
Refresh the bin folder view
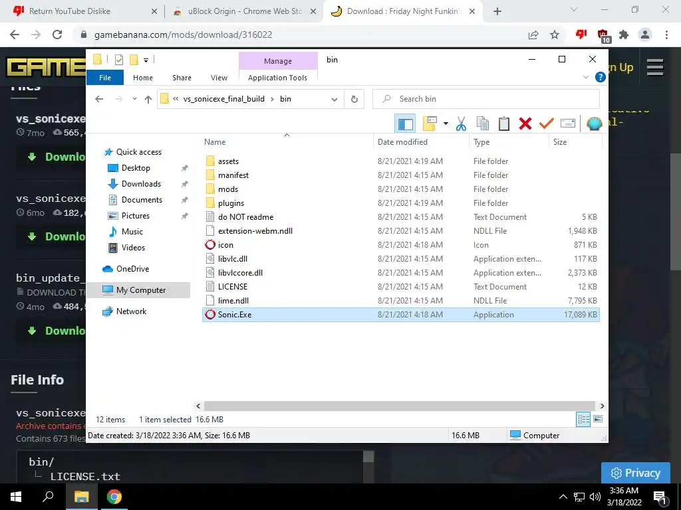click(x=354, y=100)
